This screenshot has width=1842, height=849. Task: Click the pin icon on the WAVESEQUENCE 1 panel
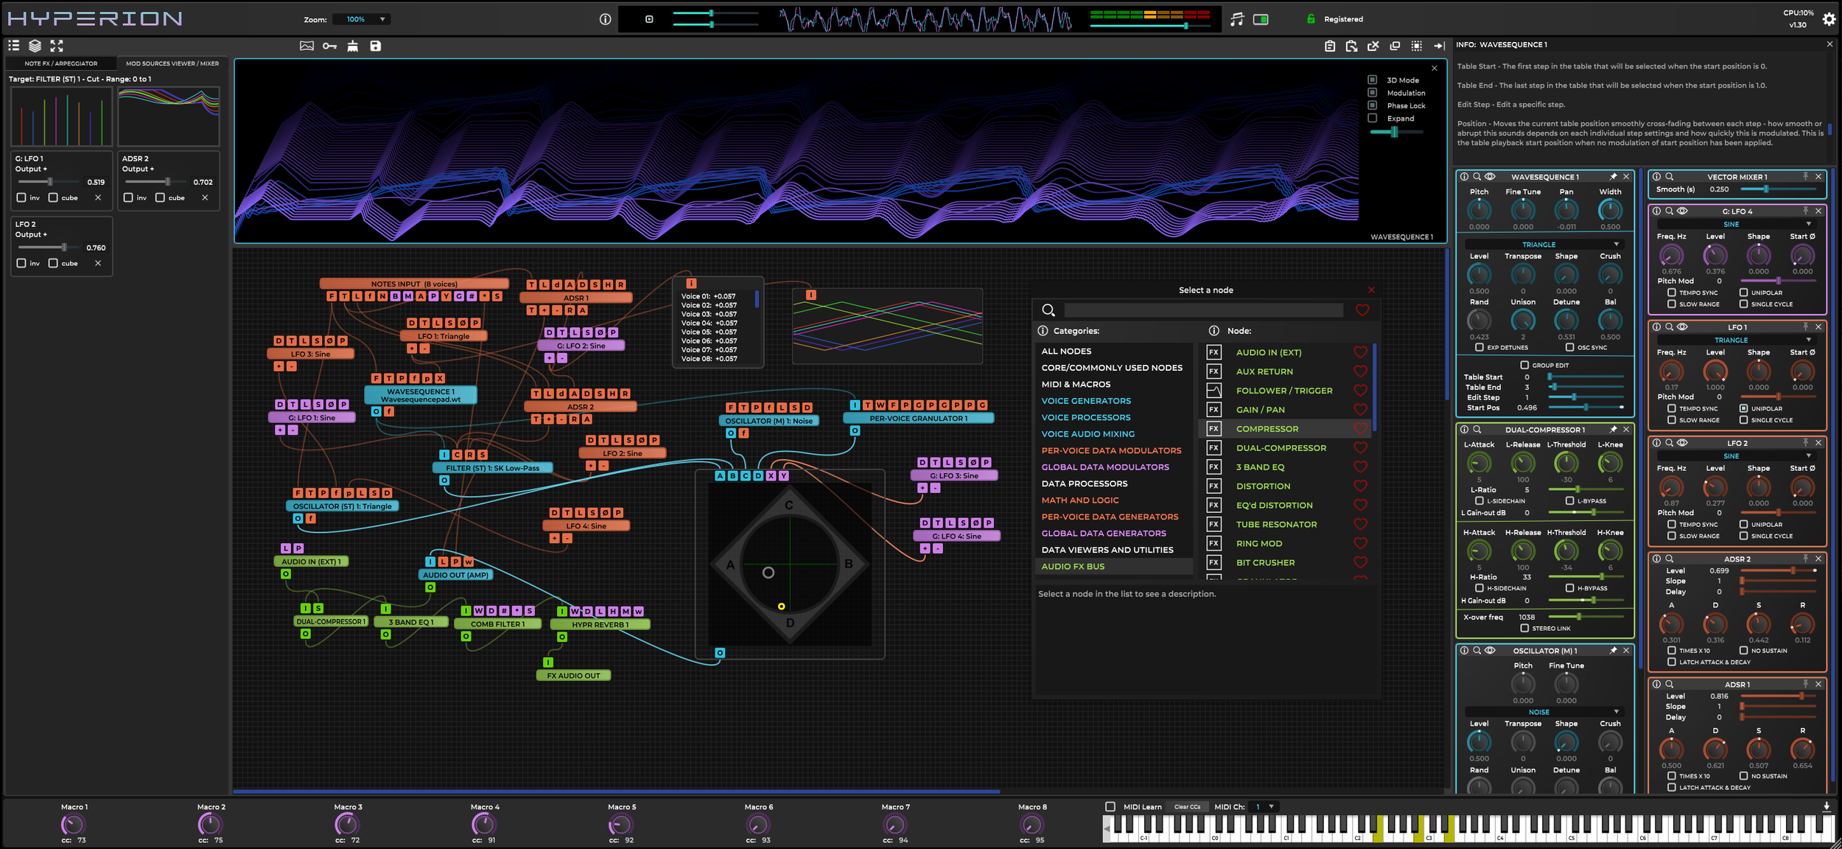click(1613, 177)
